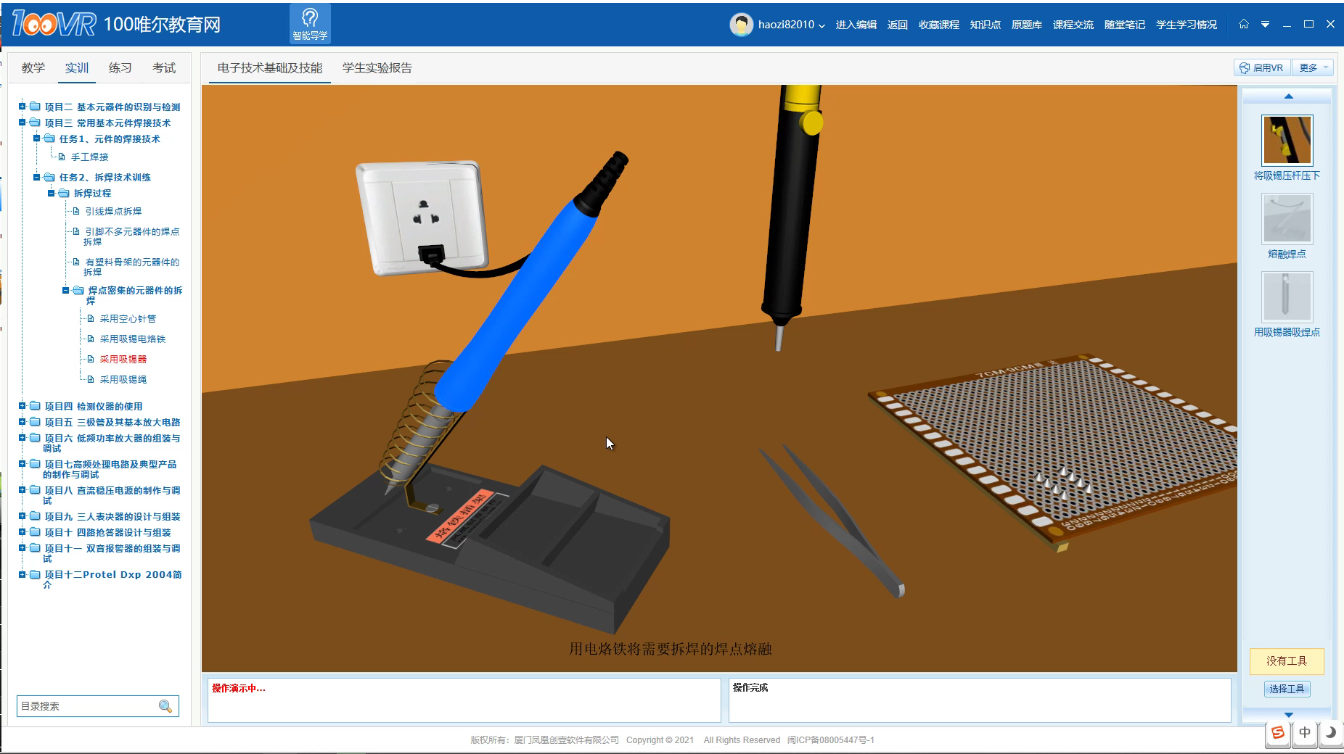The image size is (1344, 754).
Task: Click the Sogou input method S icon
Action: [x=1278, y=732]
